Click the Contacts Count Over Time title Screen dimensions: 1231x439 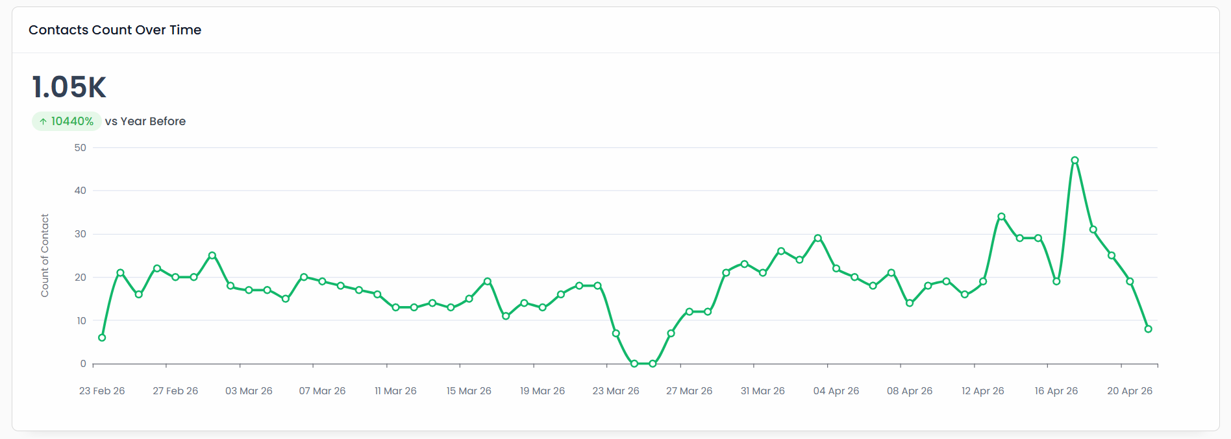[x=115, y=30]
